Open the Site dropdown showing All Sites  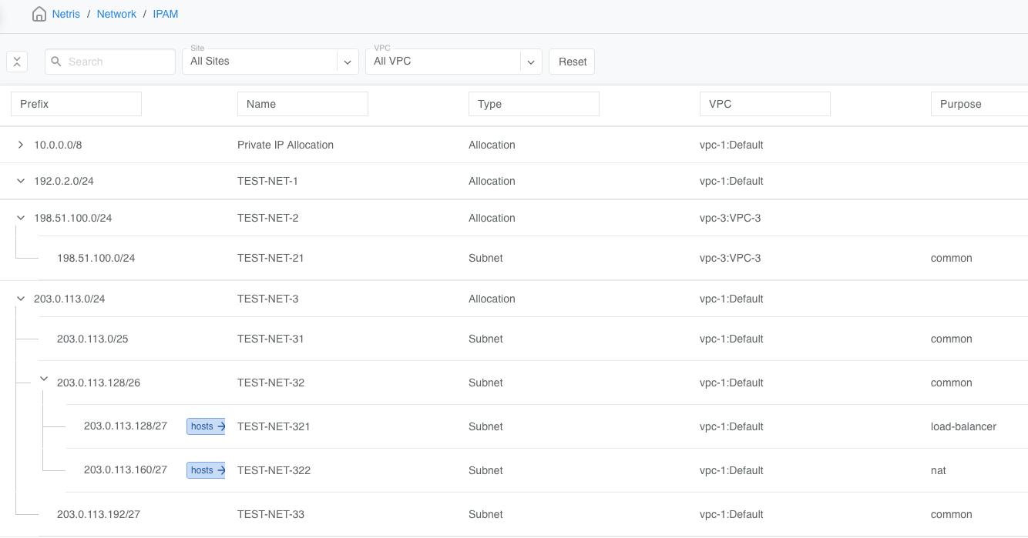coord(347,62)
